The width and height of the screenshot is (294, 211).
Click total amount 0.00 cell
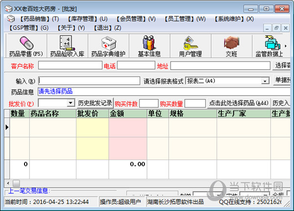[x=128, y=169]
